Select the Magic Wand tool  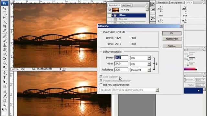5,22
